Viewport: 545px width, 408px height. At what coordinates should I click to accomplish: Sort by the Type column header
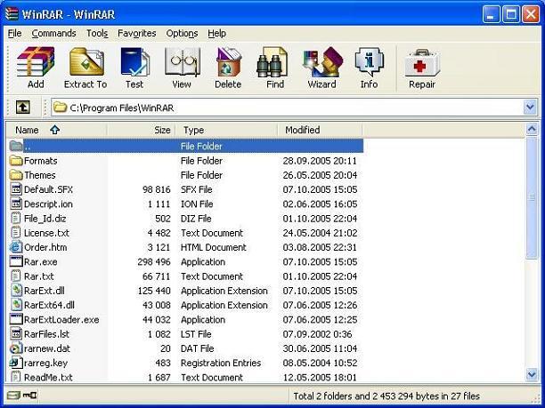coord(226,130)
